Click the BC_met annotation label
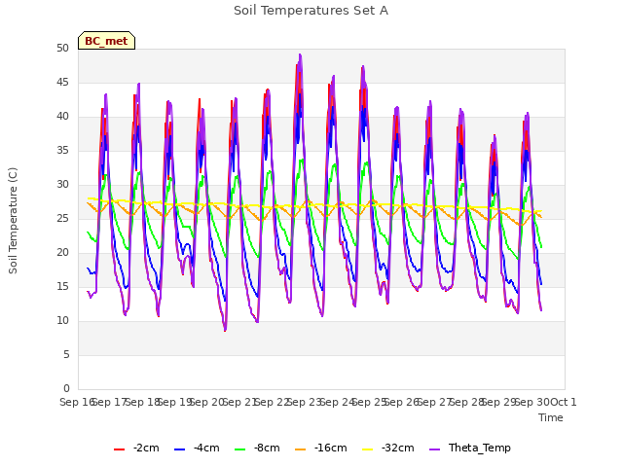This screenshot has height=467, width=623. [x=106, y=41]
